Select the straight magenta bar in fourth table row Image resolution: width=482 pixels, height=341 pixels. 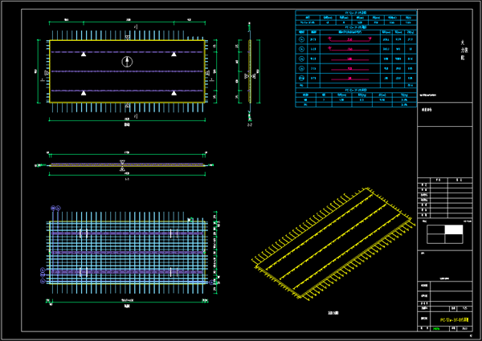pyautogui.click(x=349, y=69)
